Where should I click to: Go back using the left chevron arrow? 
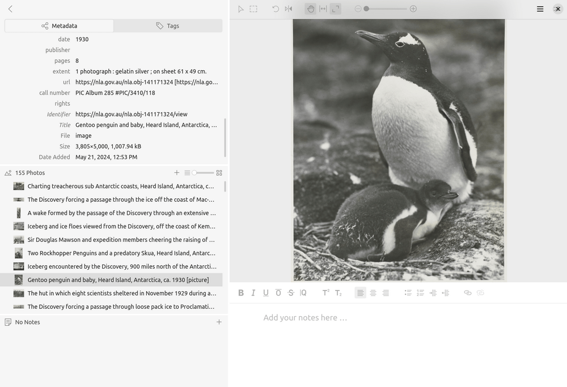coord(10,9)
